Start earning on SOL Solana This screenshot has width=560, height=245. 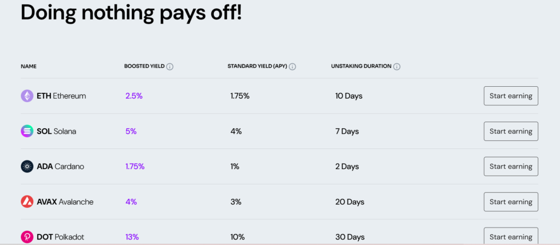[511, 131]
